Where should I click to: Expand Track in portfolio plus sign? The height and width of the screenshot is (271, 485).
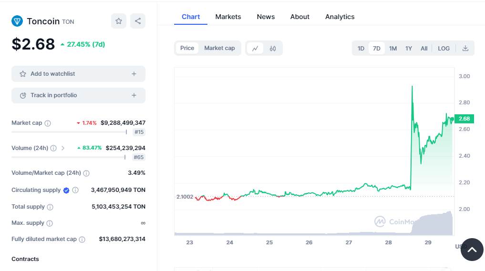point(134,95)
